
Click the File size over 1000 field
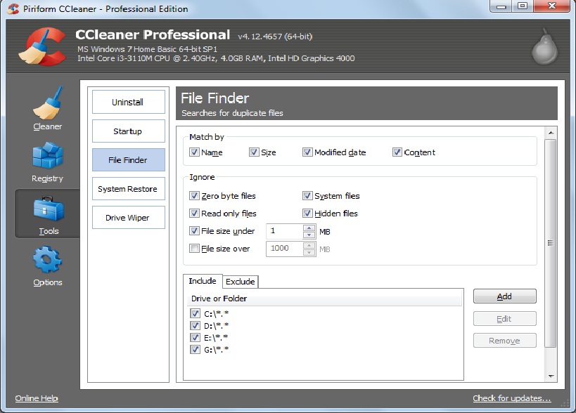tap(285, 249)
